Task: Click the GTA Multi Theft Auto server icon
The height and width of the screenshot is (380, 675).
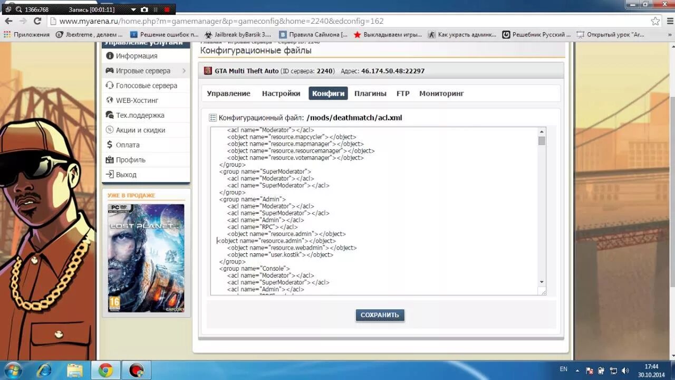Action: pyautogui.click(x=208, y=71)
